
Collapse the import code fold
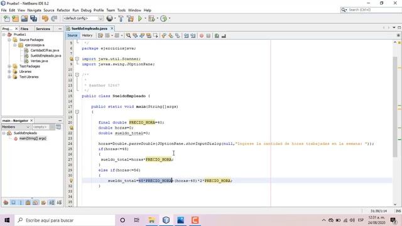(77, 59)
